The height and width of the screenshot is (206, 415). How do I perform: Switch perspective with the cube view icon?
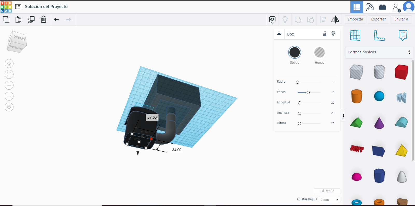pyautogui.click(x=9, y=107)
